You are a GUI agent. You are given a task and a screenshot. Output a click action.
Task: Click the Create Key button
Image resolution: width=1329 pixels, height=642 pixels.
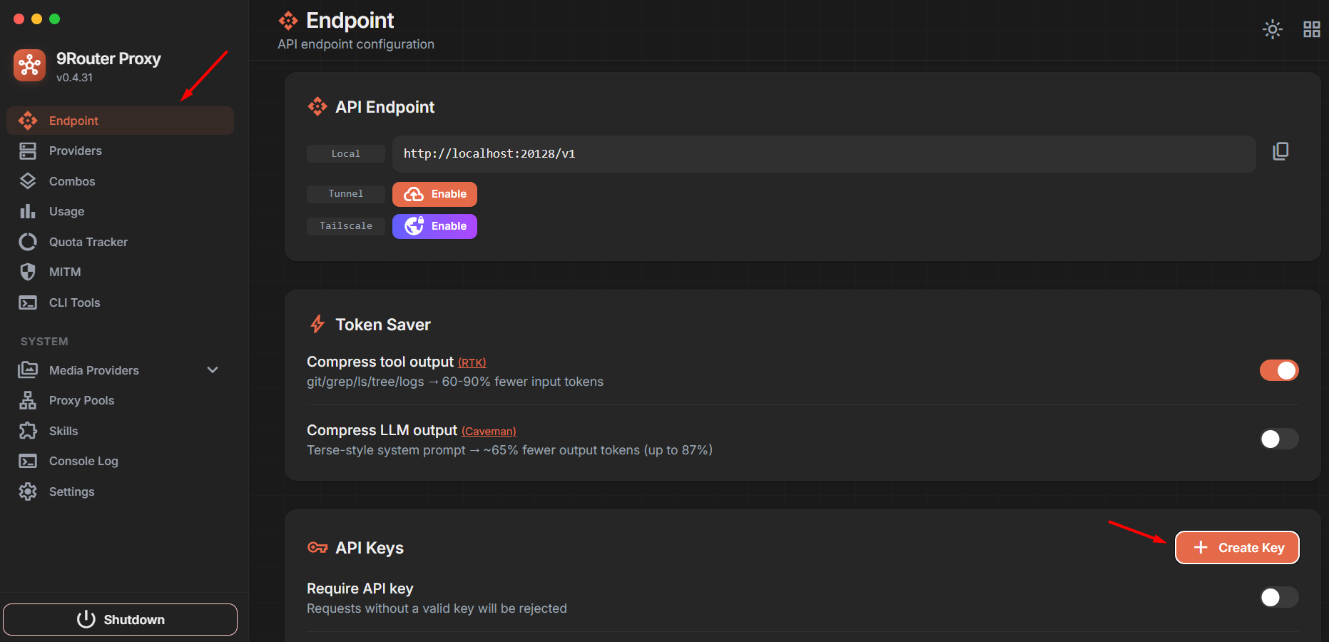click(x=1237, y=548)
